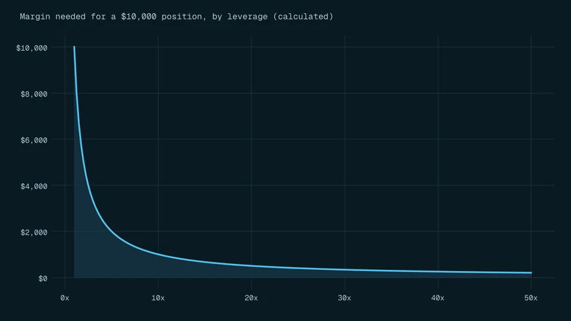Click the $0 y-axis label
571x321 pixels.
coord(43,278)
